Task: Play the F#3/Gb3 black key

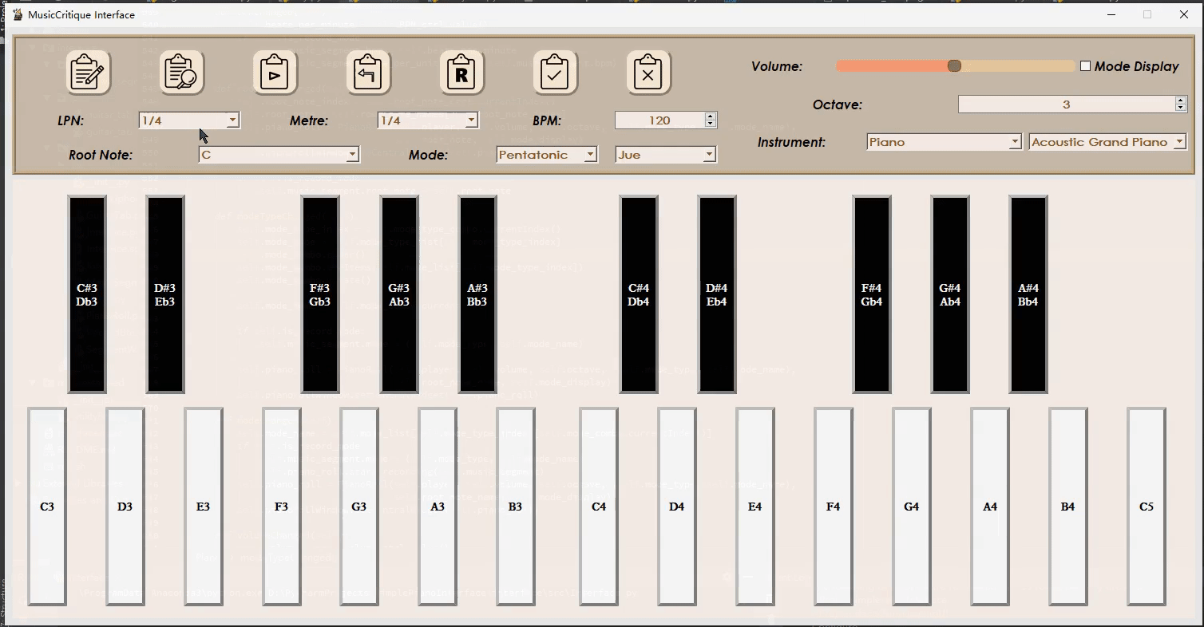Action: coord(320,294)
